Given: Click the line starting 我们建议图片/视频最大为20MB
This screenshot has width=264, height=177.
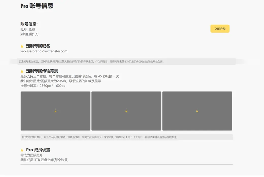Looking at the screenshot, I should [x=61, y=81].
